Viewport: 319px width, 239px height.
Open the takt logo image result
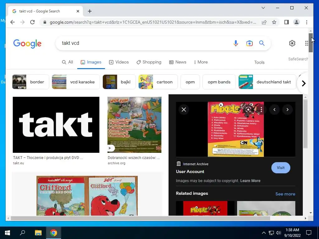(x=56, y=124)
